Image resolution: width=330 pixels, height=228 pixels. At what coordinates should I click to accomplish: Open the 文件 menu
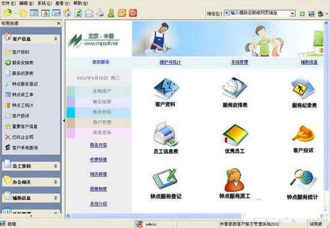[x=8, y=3]
